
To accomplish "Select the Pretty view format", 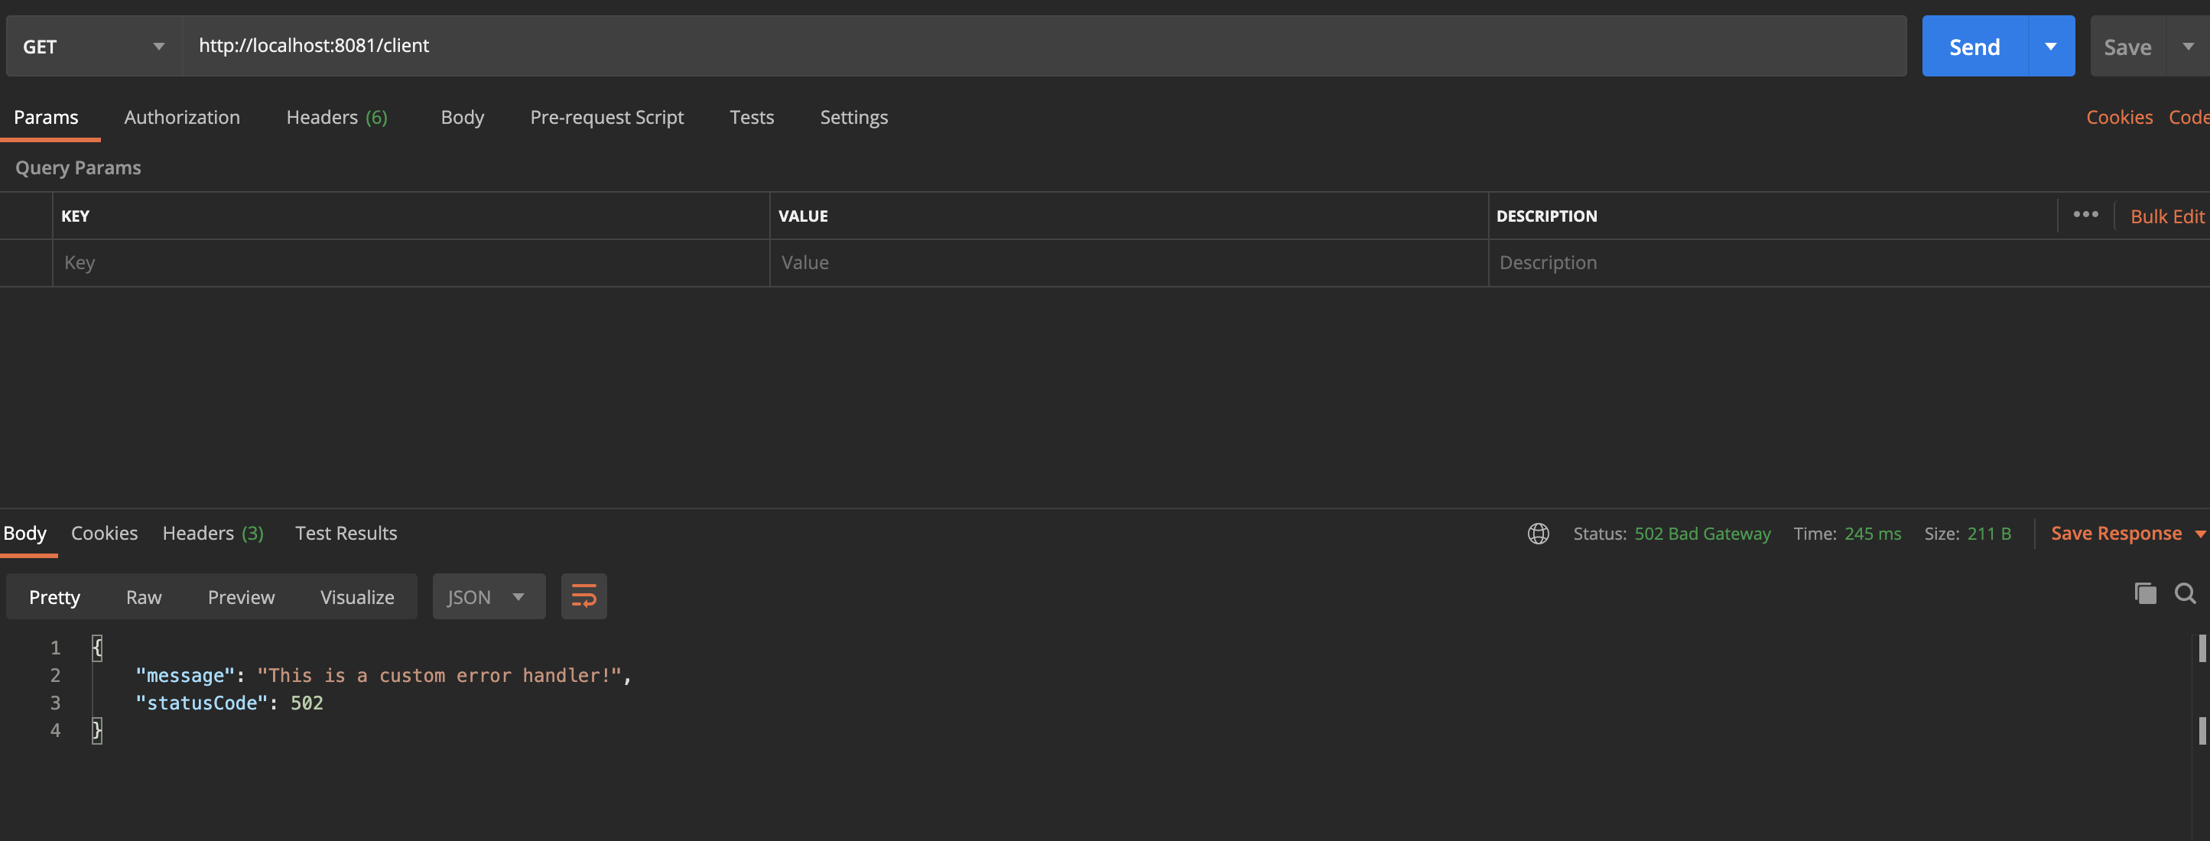I will pos(54,596).
